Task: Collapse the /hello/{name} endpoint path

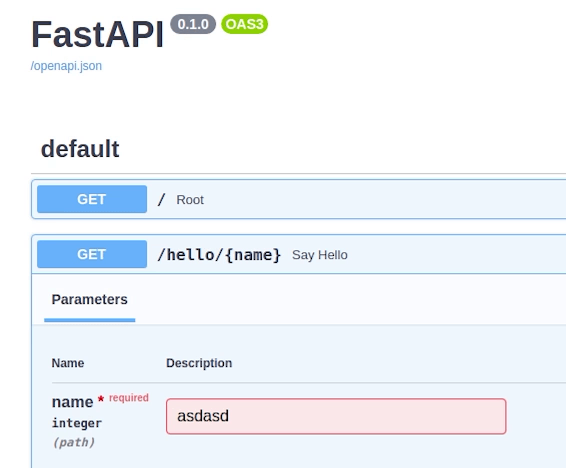Action: pos(219,255)
